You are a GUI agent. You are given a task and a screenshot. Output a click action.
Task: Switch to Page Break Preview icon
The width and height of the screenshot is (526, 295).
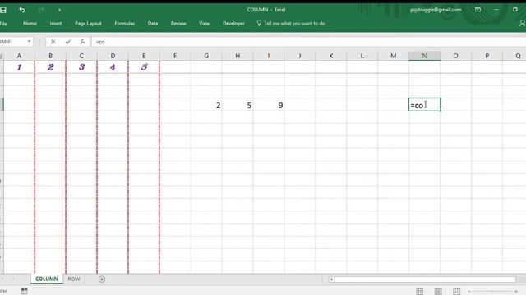(x=456, y=292)
